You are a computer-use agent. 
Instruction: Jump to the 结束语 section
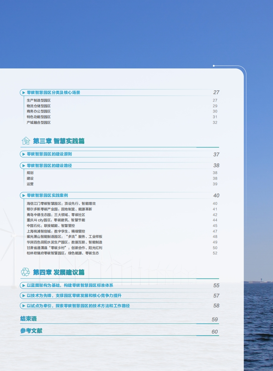pyautogui.click(x=28, y=319)
